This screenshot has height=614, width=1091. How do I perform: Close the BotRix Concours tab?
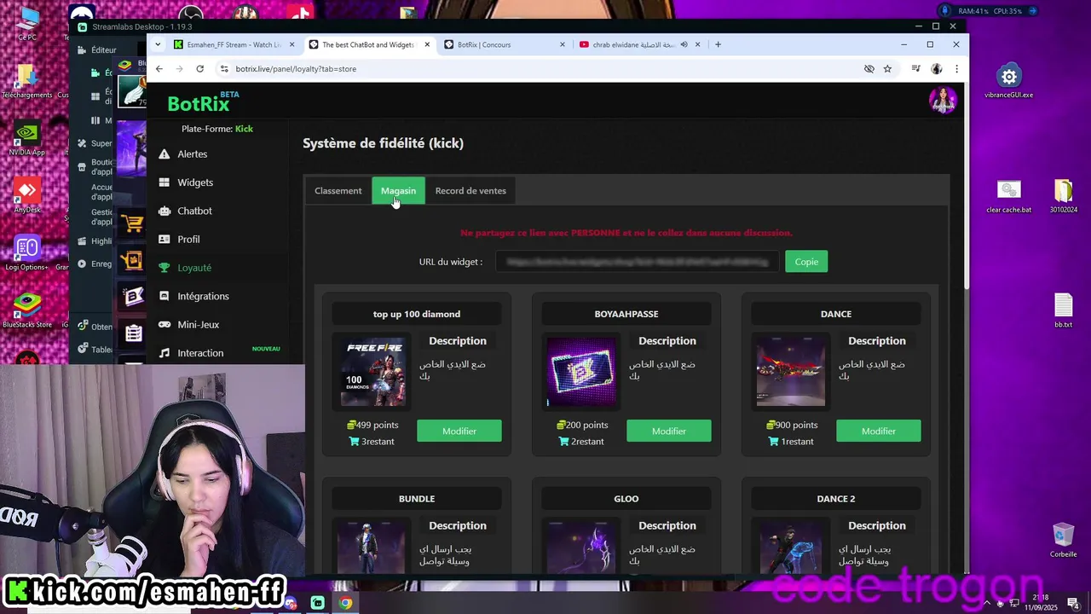point(563,44)
